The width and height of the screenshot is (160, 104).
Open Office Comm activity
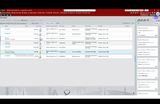(x=41, y=13)
